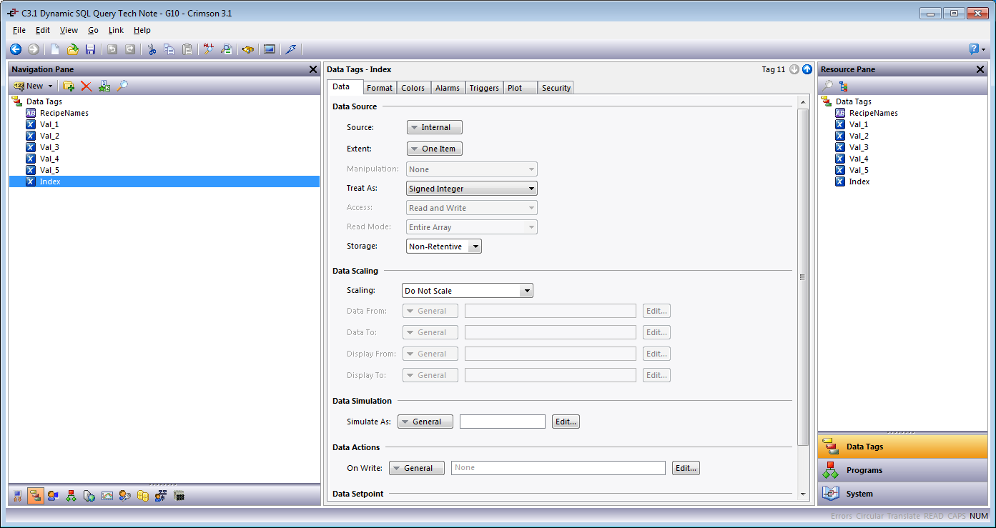Switch to the Colors tab
This screenshot has height=528, width=996.
click(413, 88)
